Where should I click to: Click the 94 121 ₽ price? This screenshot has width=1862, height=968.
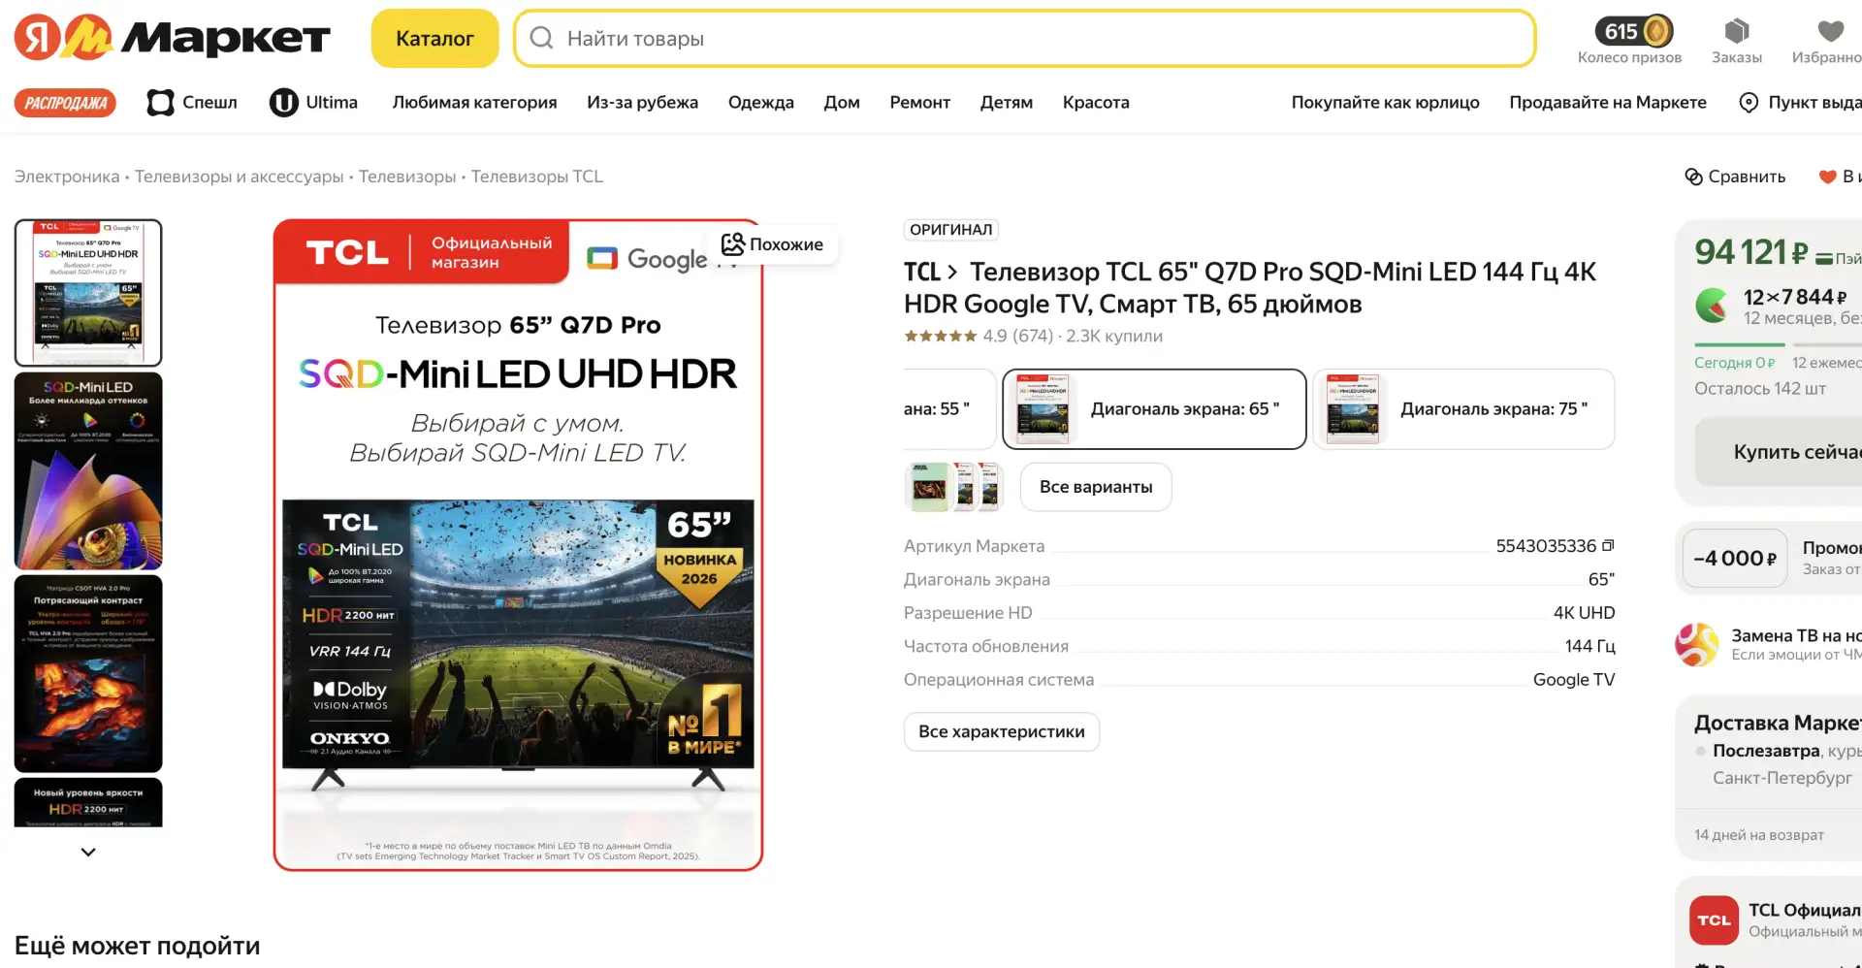1750,252
